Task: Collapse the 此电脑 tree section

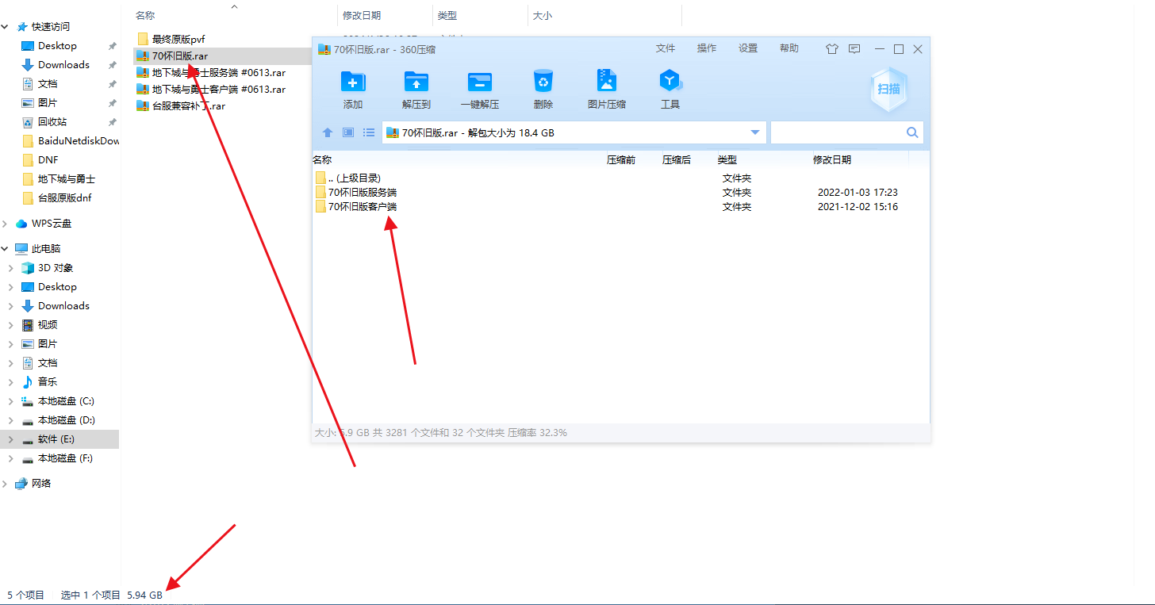Action: click(6, 248)
